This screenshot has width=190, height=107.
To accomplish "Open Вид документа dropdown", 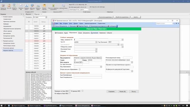I will pos(101,58).
